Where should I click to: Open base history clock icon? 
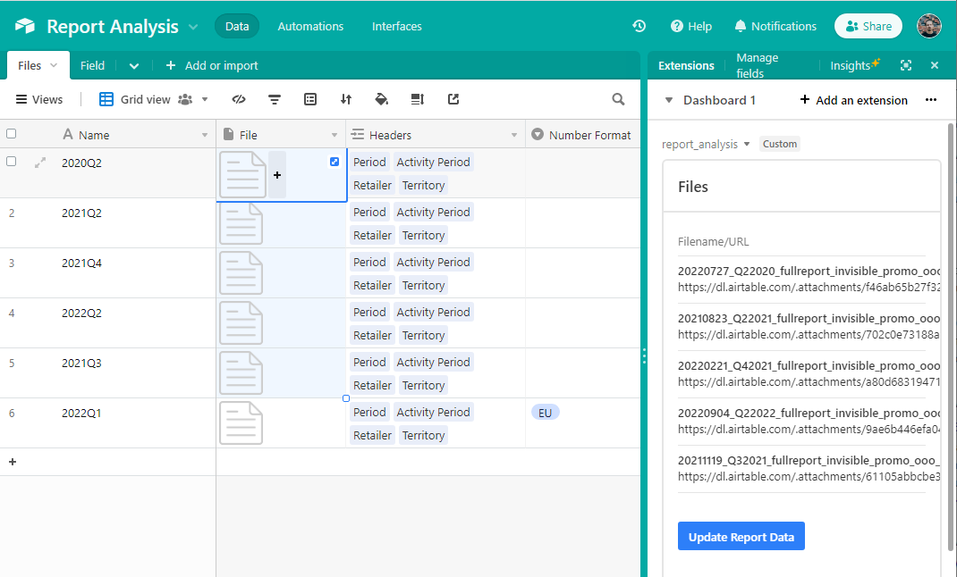coord(639,26)
